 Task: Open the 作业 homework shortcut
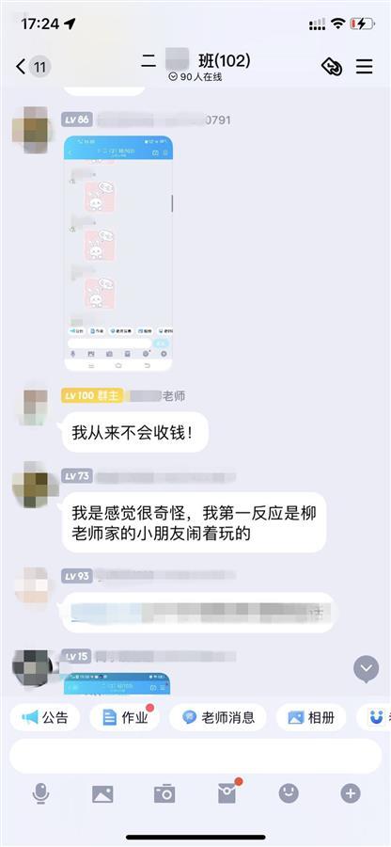(125, 717)
